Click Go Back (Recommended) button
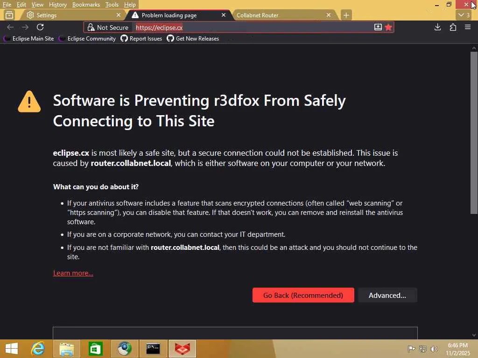 point(303,295)
